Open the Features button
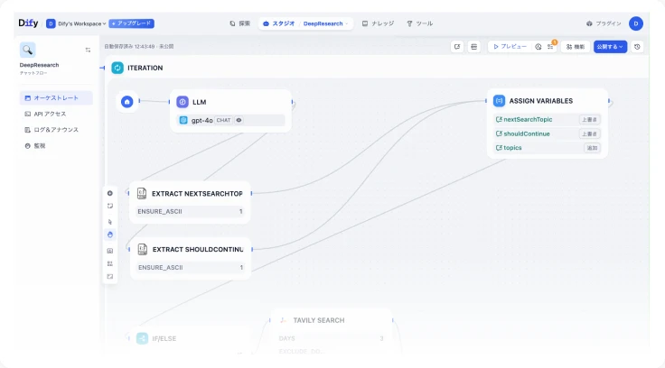 576,47
